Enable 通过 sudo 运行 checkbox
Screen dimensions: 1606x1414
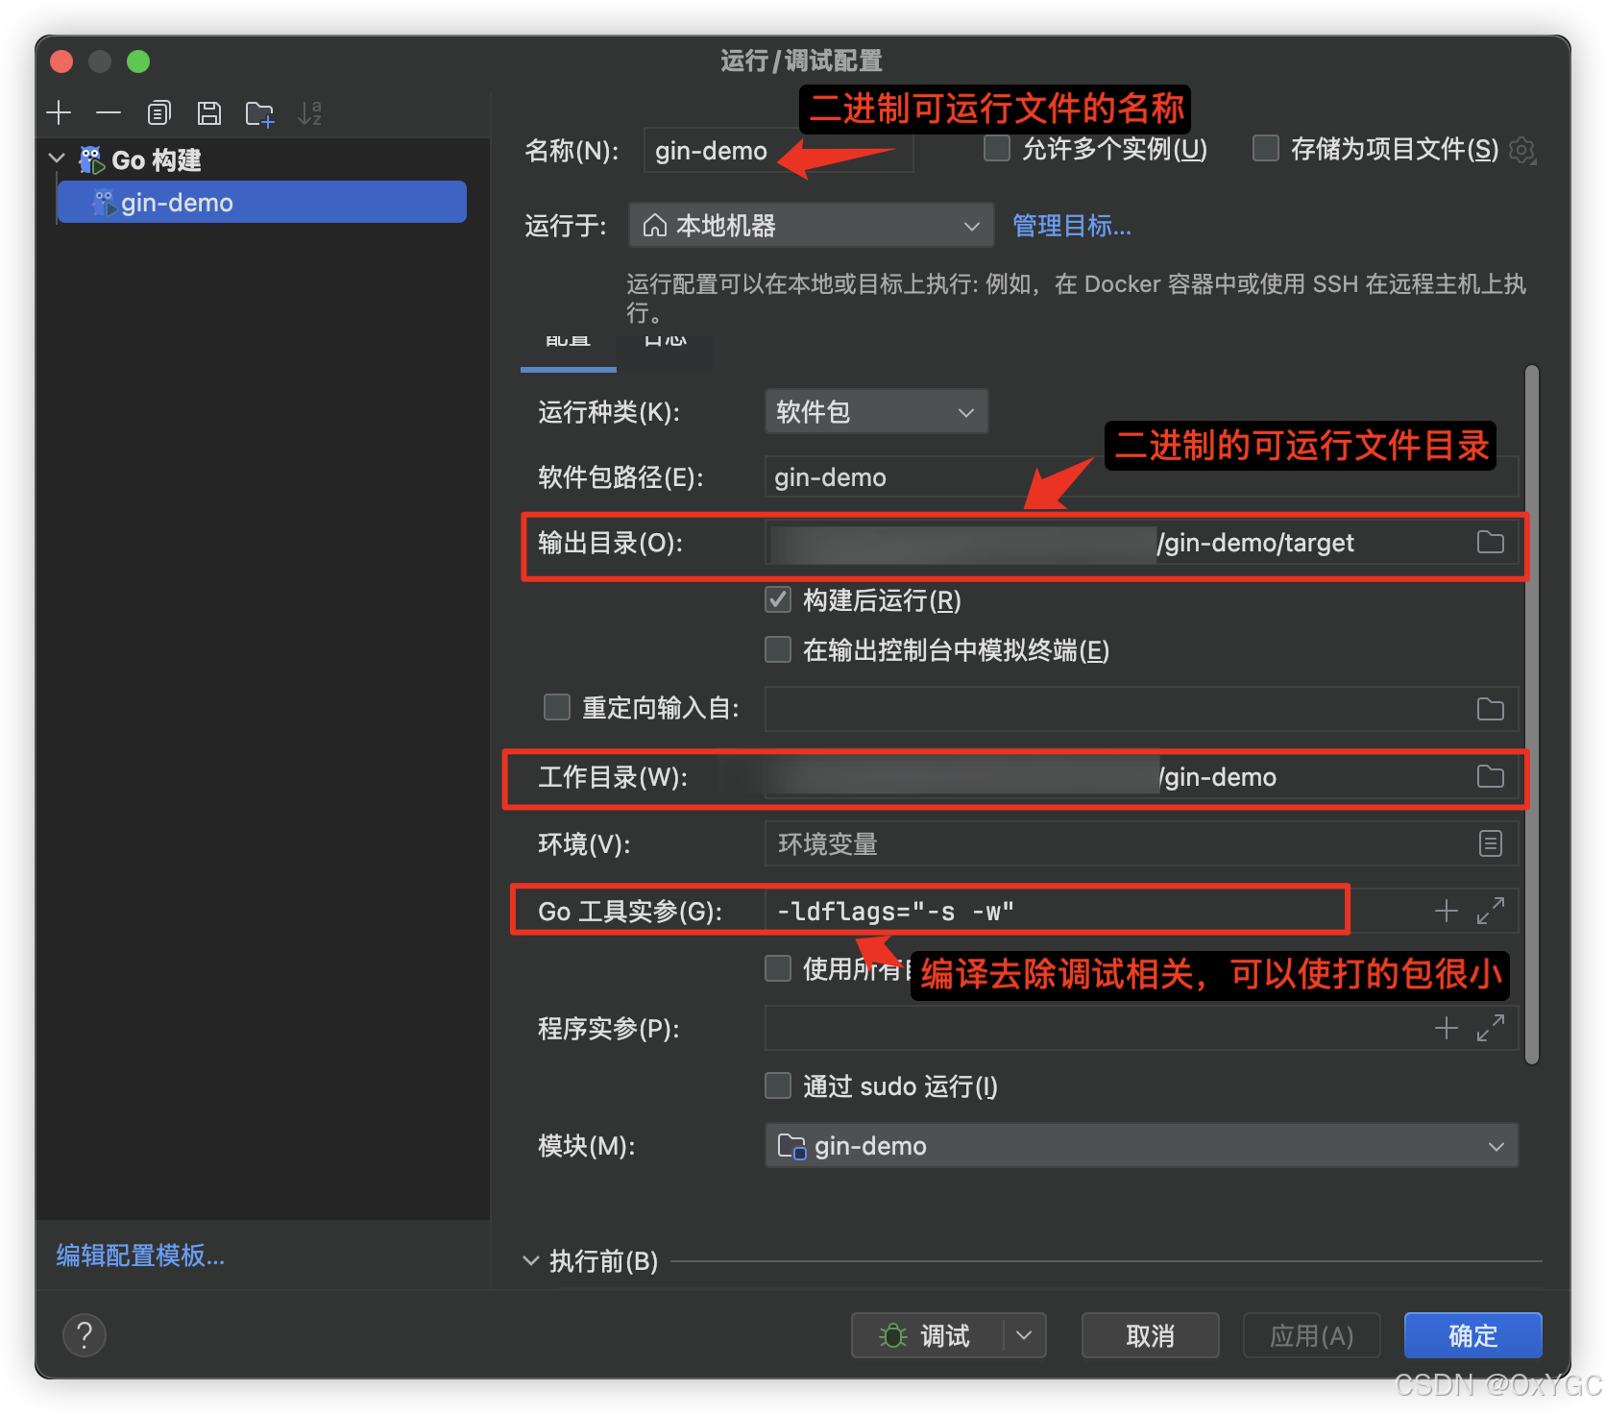(x=778, y=1085)
